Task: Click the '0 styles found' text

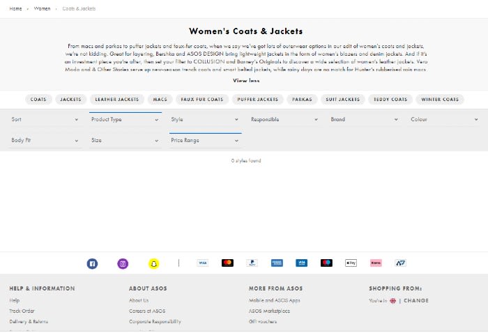Action: [x=246, y=161]
